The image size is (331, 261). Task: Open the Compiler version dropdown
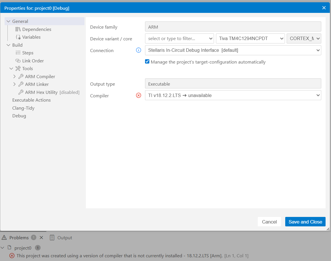233,96
